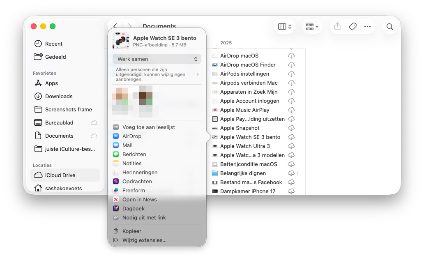Open the Werk samen dropdown
Viewport: 424px width, 263px height.
tap(157, 59)
